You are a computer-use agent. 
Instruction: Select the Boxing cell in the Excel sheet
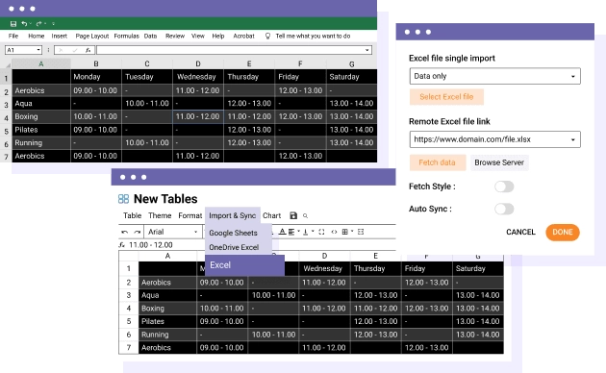[41, 116]
